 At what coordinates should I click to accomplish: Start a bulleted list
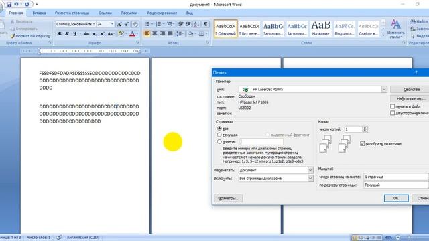tap(147, 24)
